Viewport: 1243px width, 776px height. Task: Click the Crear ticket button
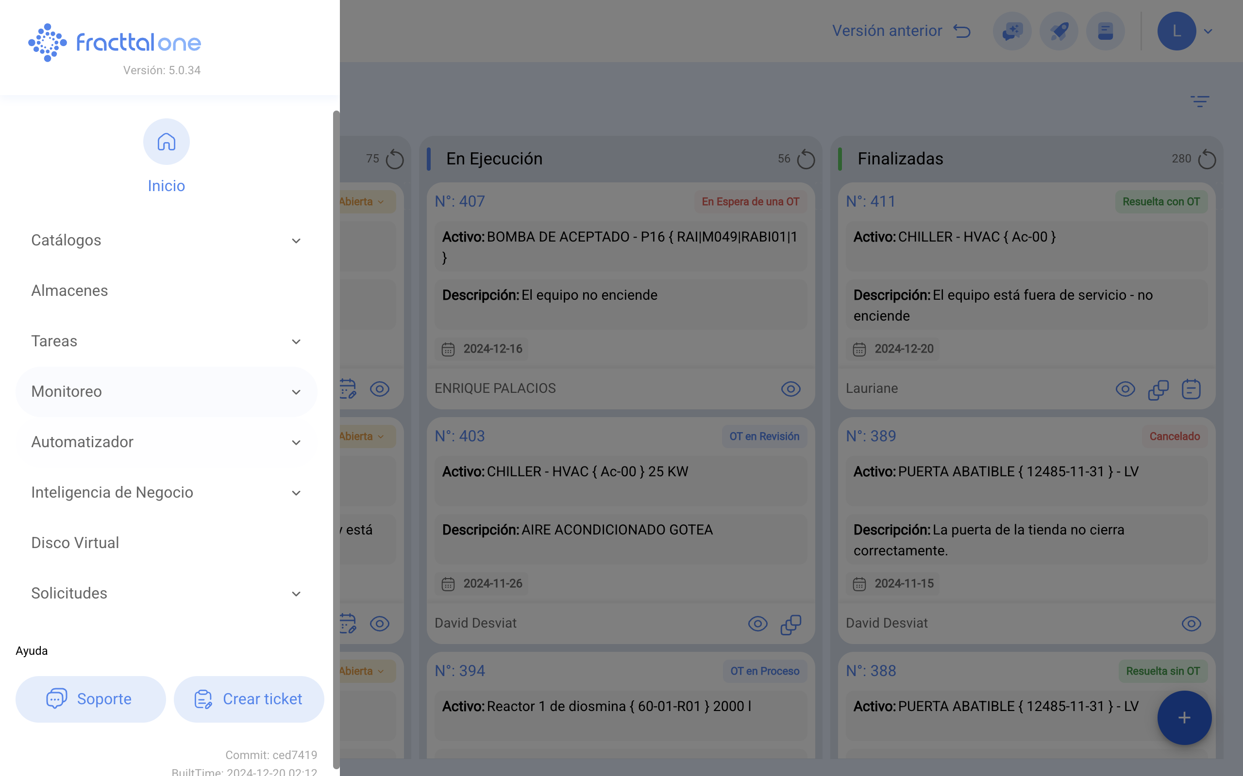pos(249,699)
